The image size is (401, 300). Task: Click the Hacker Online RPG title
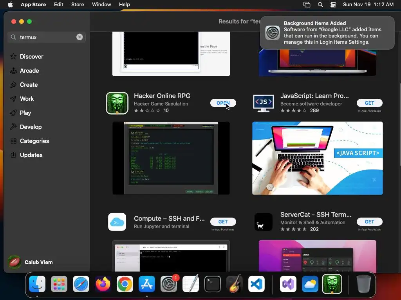162,96
